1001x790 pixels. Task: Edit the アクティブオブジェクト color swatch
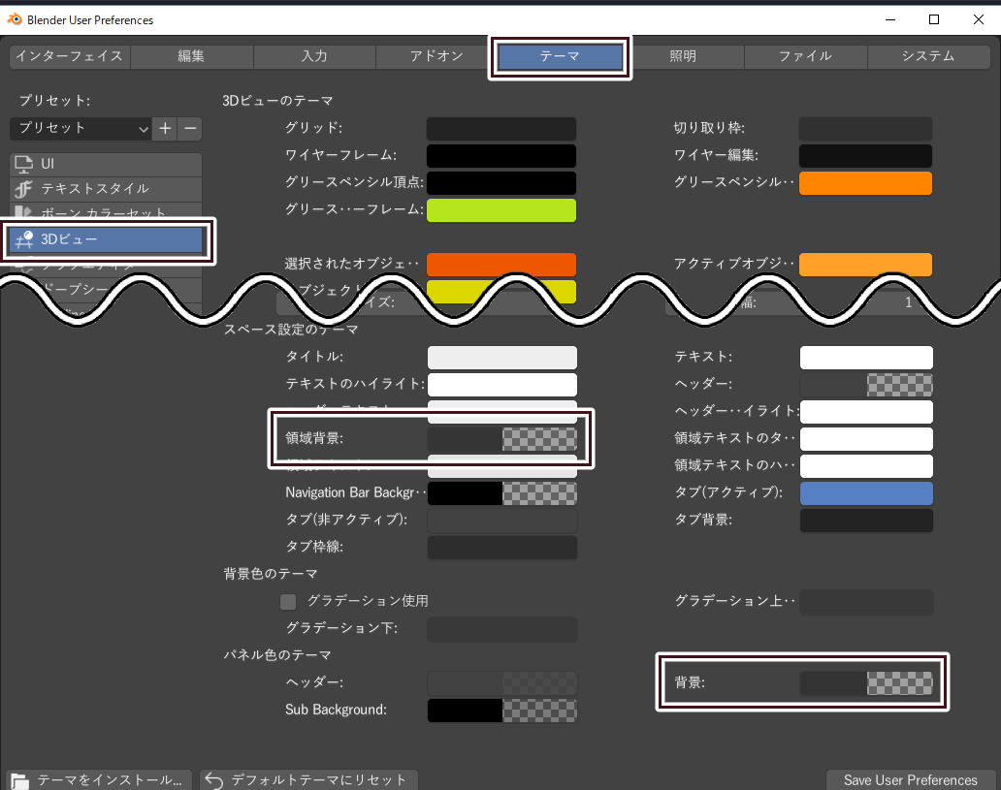[x=865, y=265]
